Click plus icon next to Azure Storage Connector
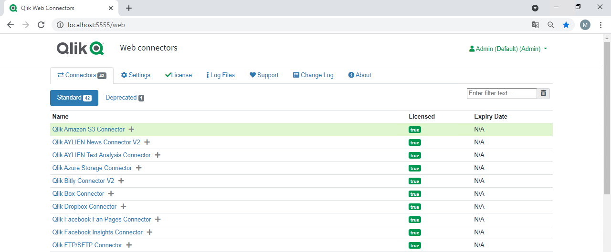 coord(139,168)
